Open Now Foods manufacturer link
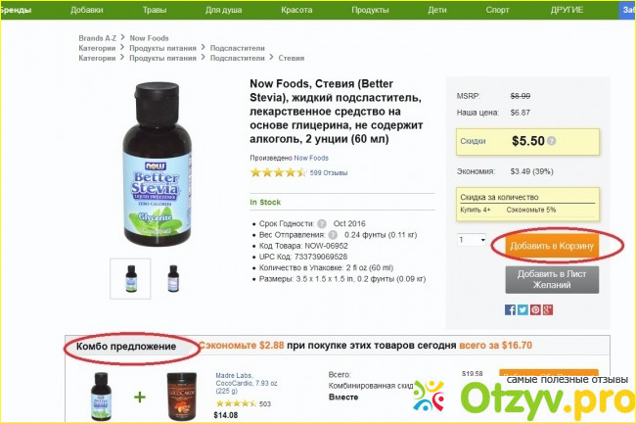Screen dimensions: 636x423 [311, 158]
